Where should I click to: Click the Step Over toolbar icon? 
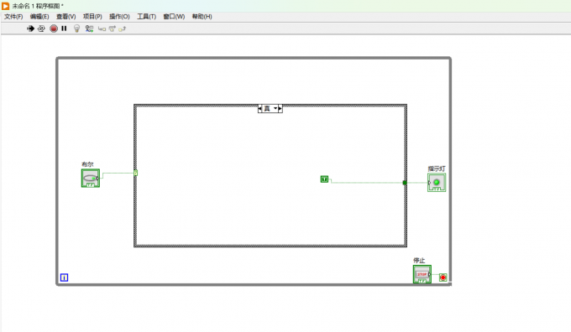pyautogui.click(x=113, y=29)
